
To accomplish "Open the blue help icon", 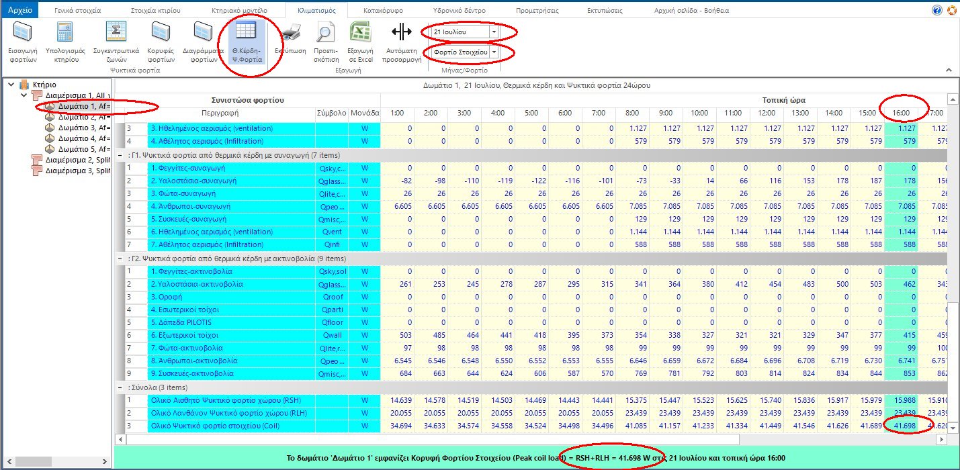I will coord(939,9).
